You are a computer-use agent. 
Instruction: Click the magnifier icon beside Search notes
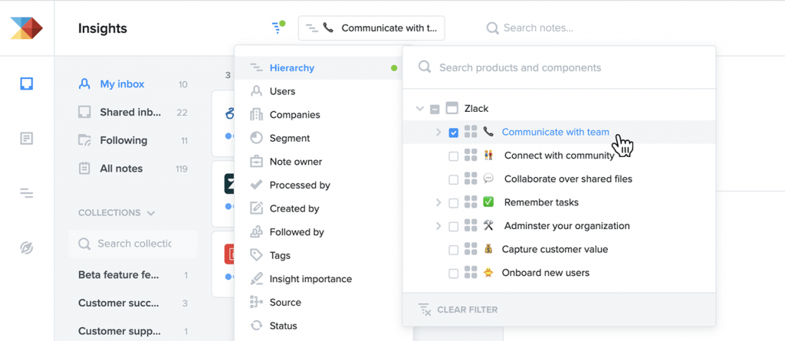tap(493, 28)
